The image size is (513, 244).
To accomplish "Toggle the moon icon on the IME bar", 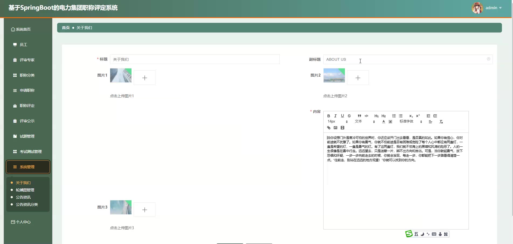I will coord(422,234).
